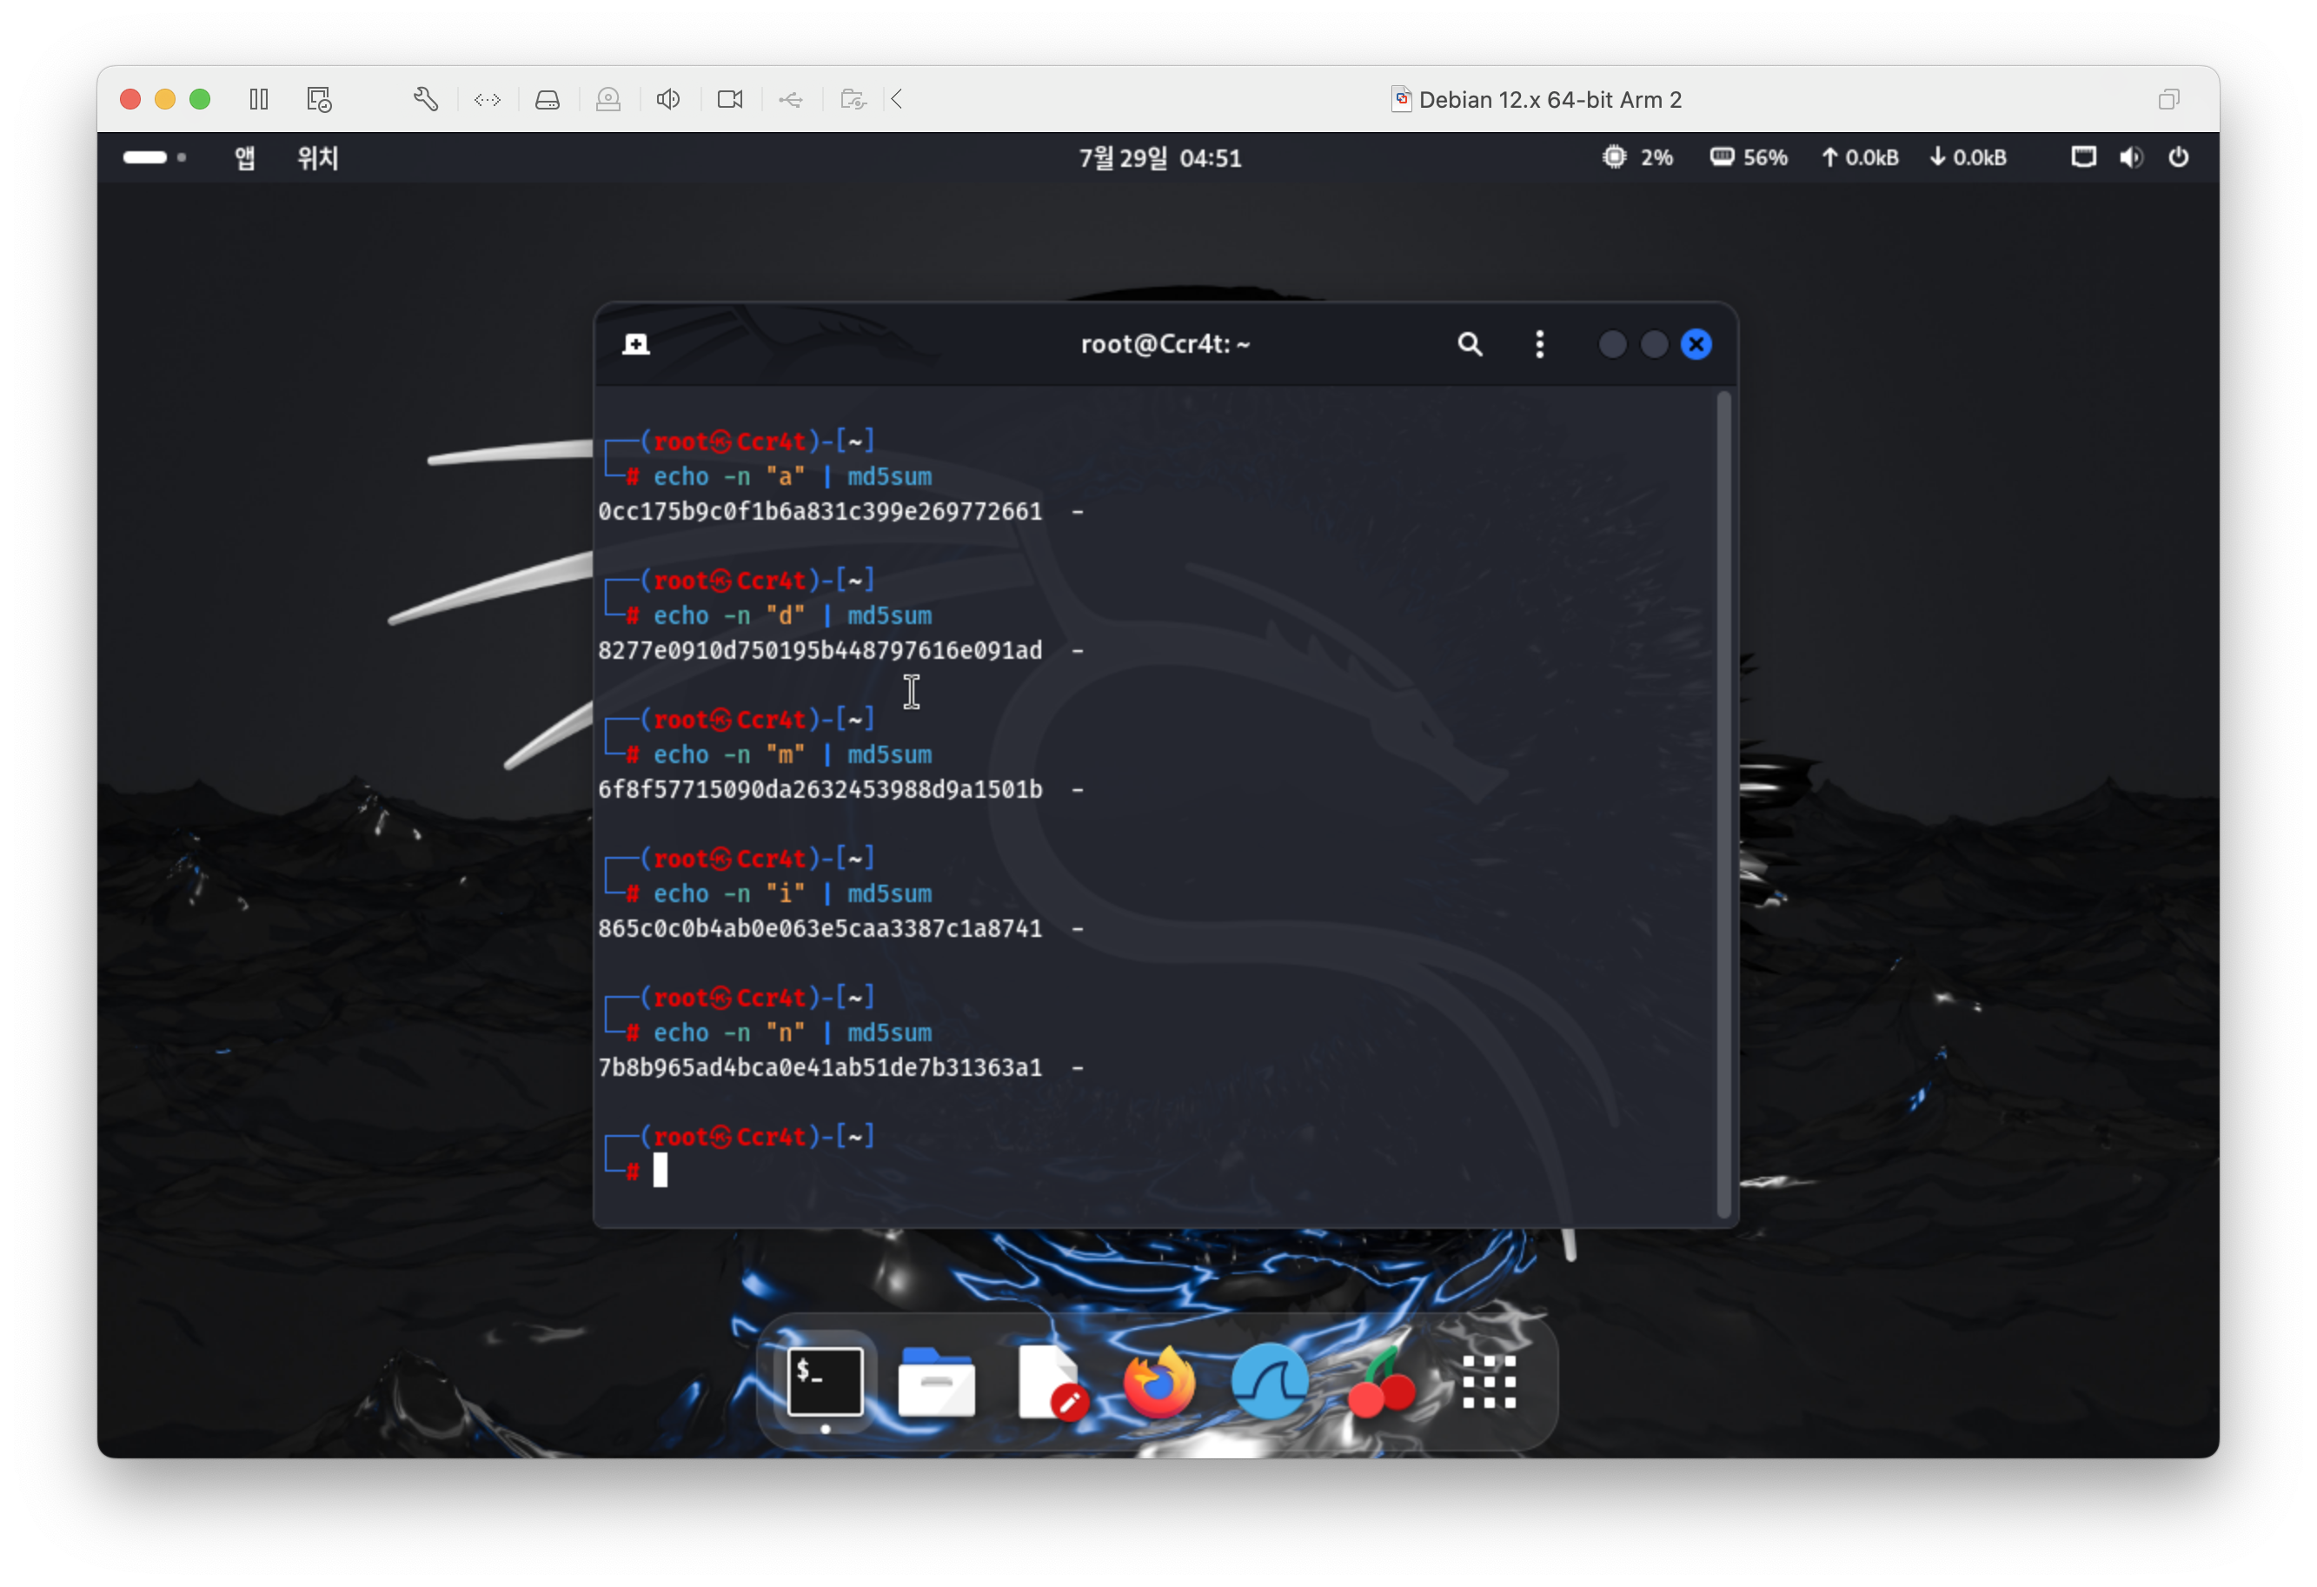Show all applications grid
Image resolution: width=2317 pixels, height=1587 pixels.
click(1489, 1383)
